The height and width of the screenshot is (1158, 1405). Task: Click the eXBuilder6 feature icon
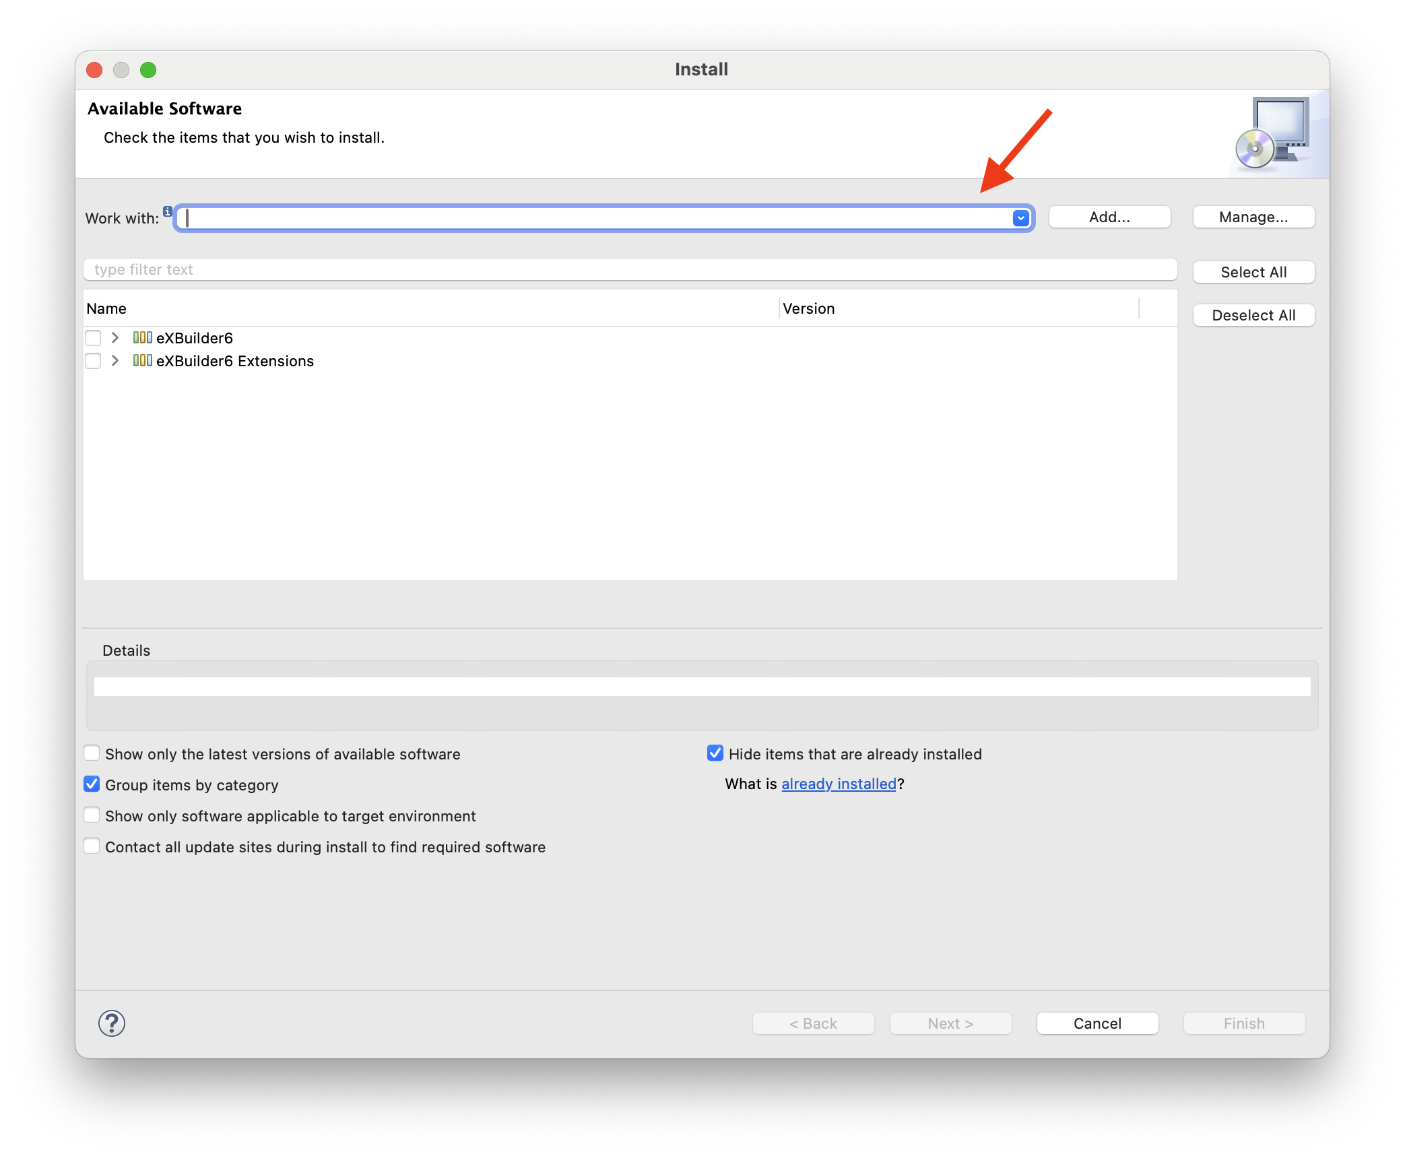(143, 337)
